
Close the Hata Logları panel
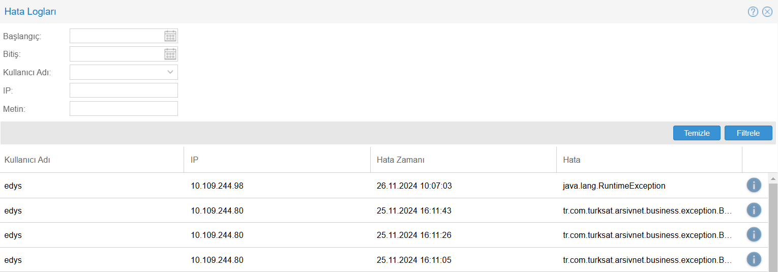tap(767, 12)
